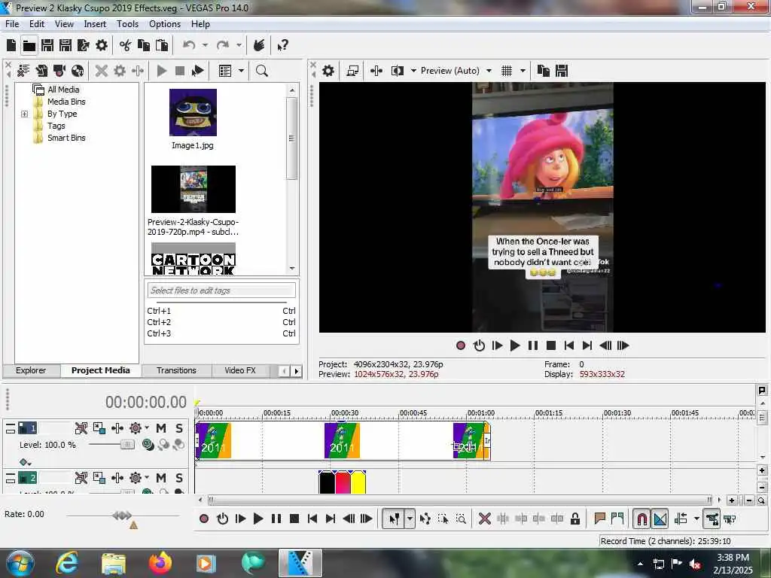Open the Options menu
771x578 pixels.
(165, 24)
